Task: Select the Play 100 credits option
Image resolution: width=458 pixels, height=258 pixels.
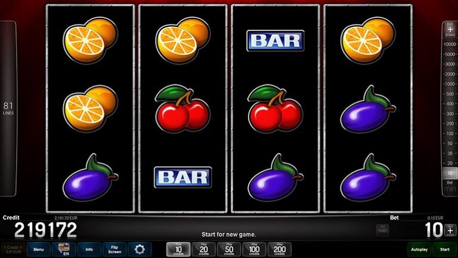Action: click(x=254, y=249)
